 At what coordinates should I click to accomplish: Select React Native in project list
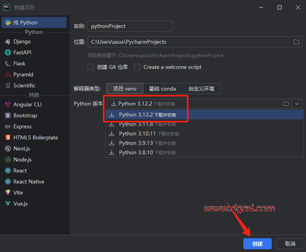click(x=28, y=182)
